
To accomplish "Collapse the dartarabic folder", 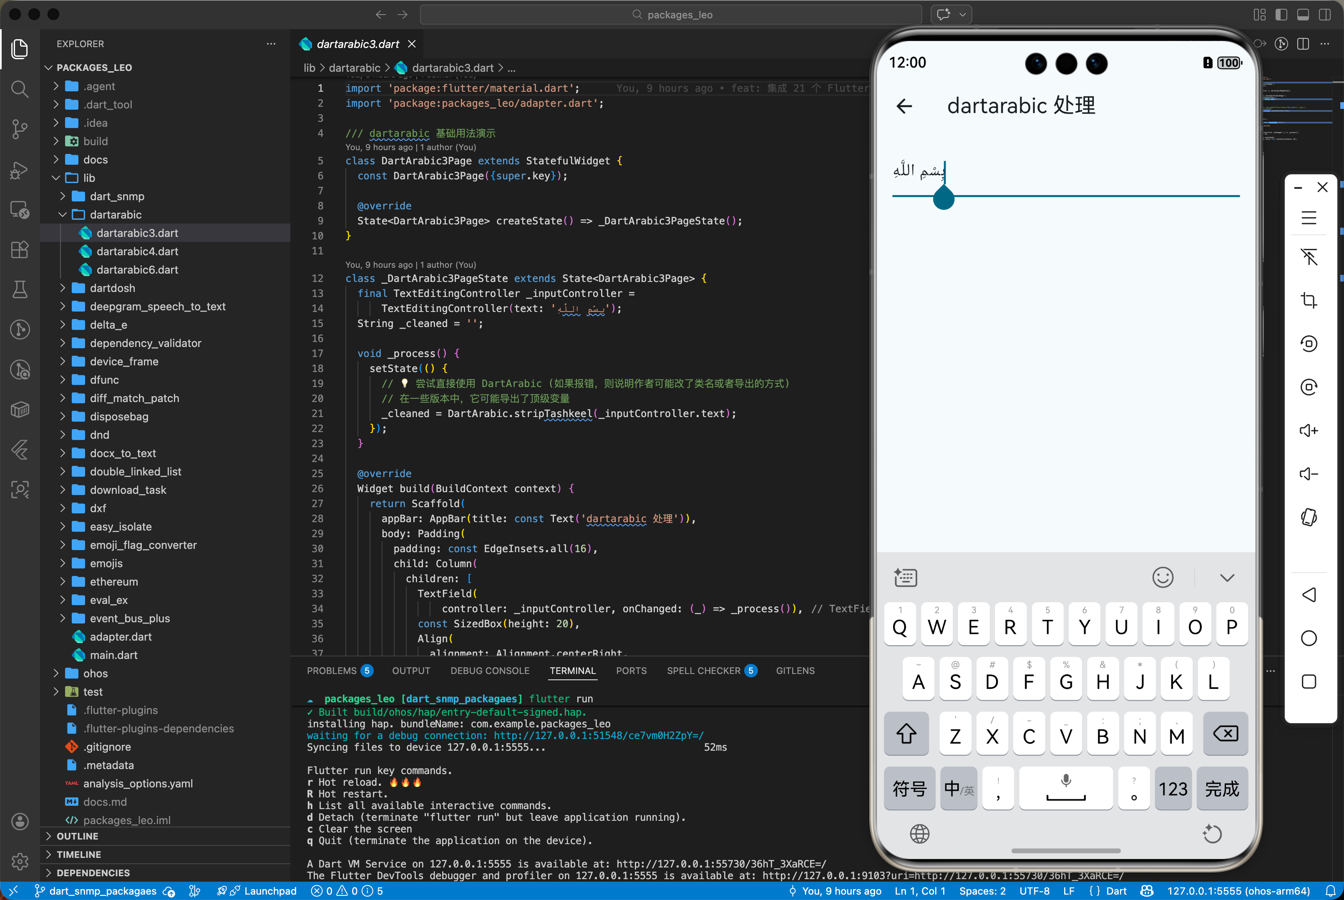I will (116, 215).
